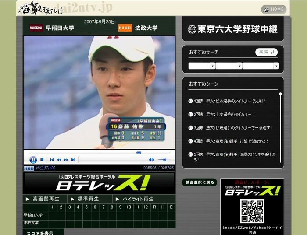Click the HOSEI team badge

[x=125, y=28]
